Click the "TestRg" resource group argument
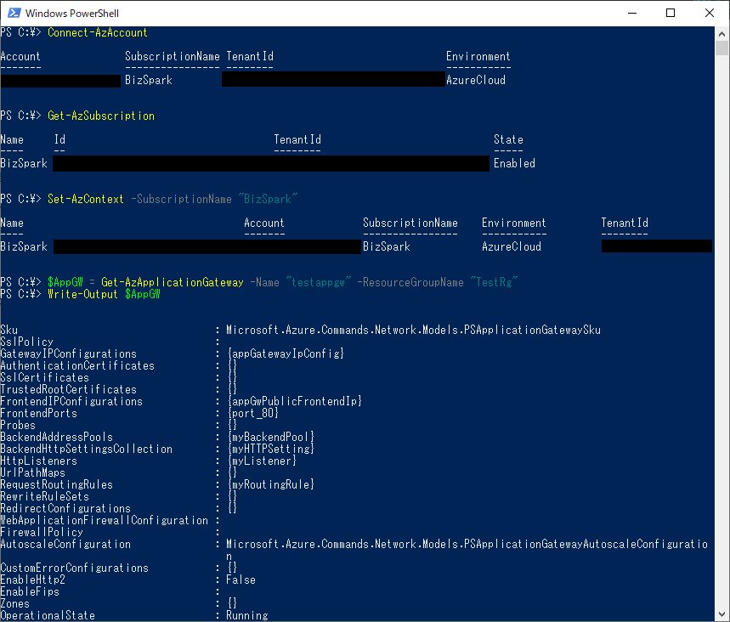 pos(494,282)
